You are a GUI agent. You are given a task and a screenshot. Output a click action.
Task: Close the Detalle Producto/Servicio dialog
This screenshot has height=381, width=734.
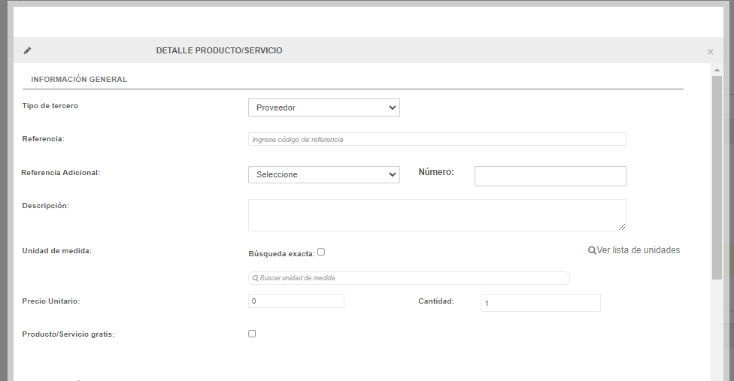(710, 52)
